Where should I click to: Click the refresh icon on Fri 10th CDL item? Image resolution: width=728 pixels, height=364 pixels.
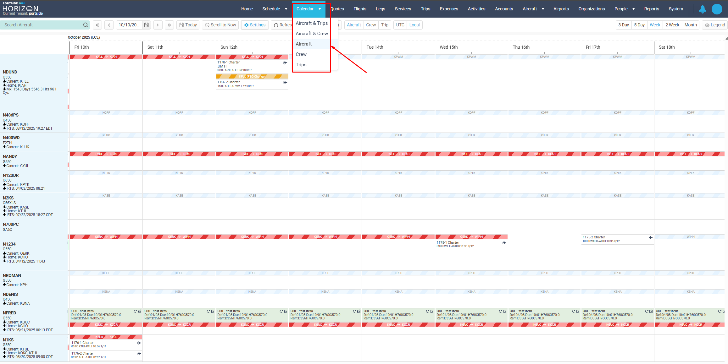click(x=135, y=311)
